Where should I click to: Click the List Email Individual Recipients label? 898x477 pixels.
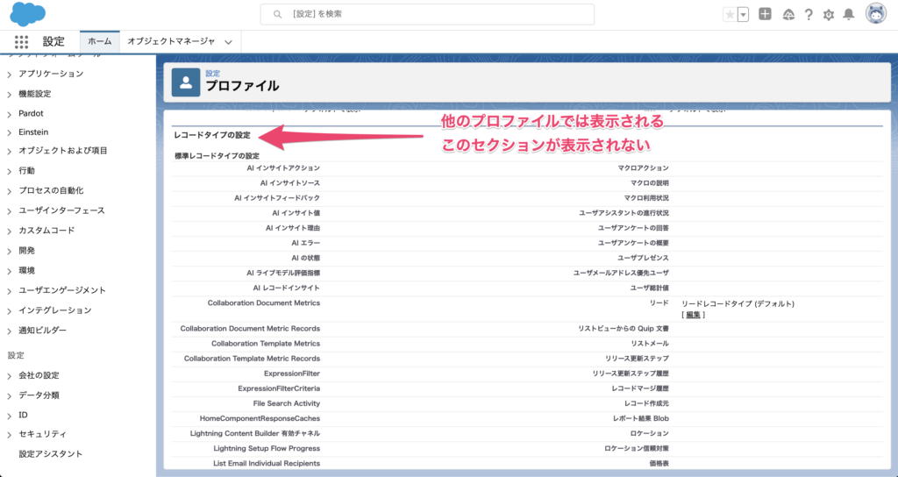pyautogui.click(x=267, y=463)
